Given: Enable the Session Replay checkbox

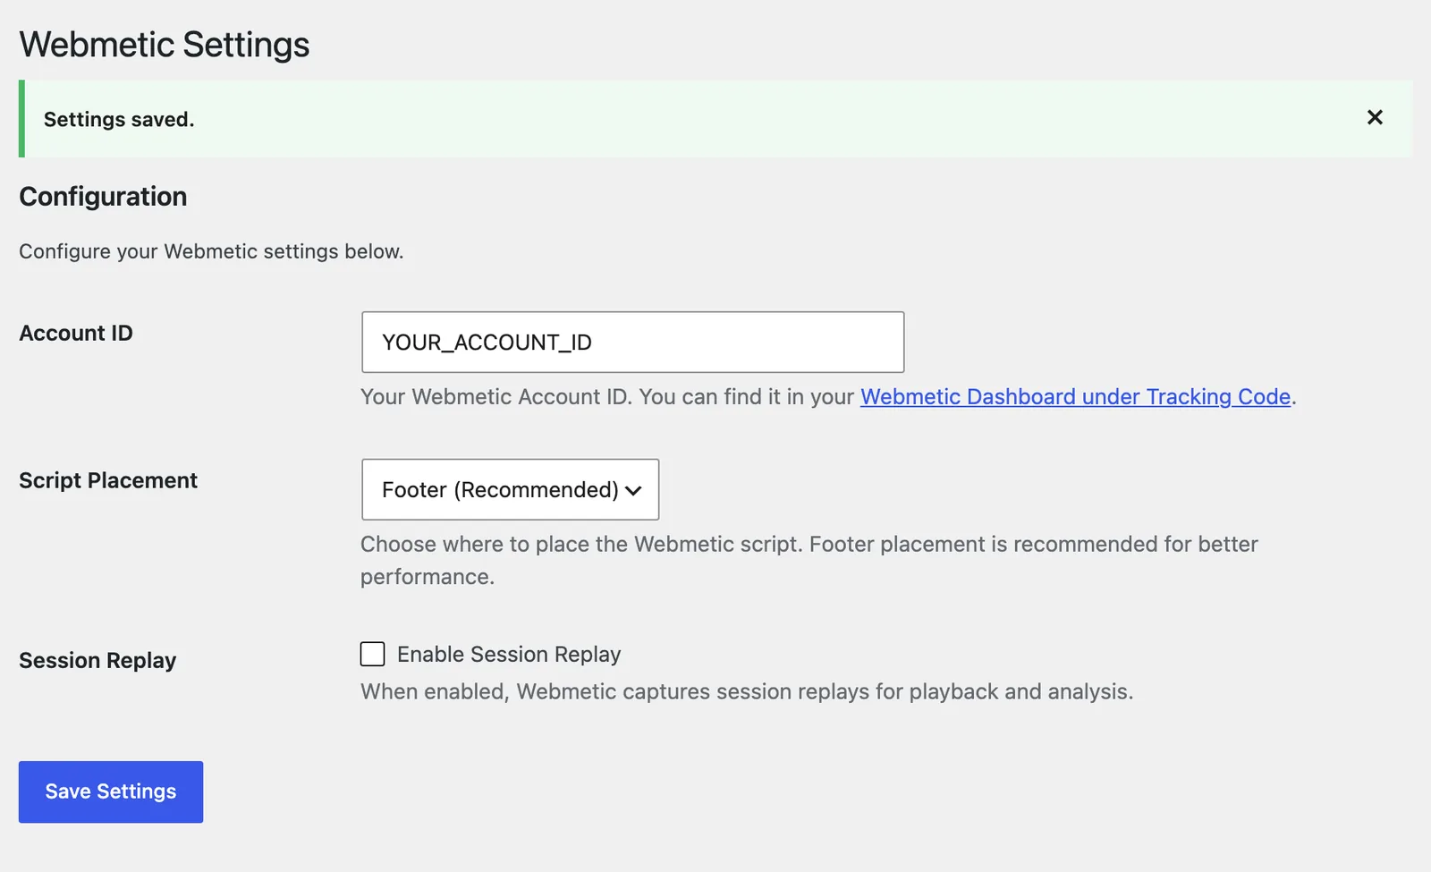Looking at the screenshot, I should (373, 654).
